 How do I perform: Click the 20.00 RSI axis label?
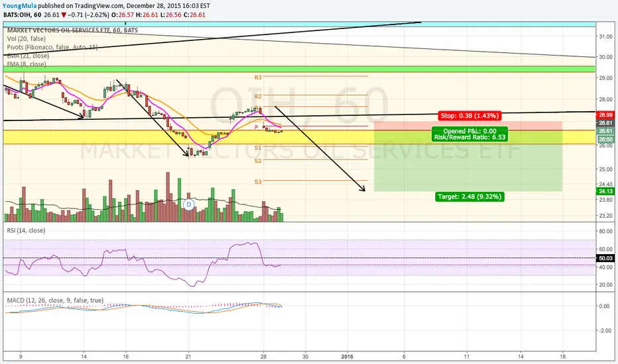pos(606,285)
